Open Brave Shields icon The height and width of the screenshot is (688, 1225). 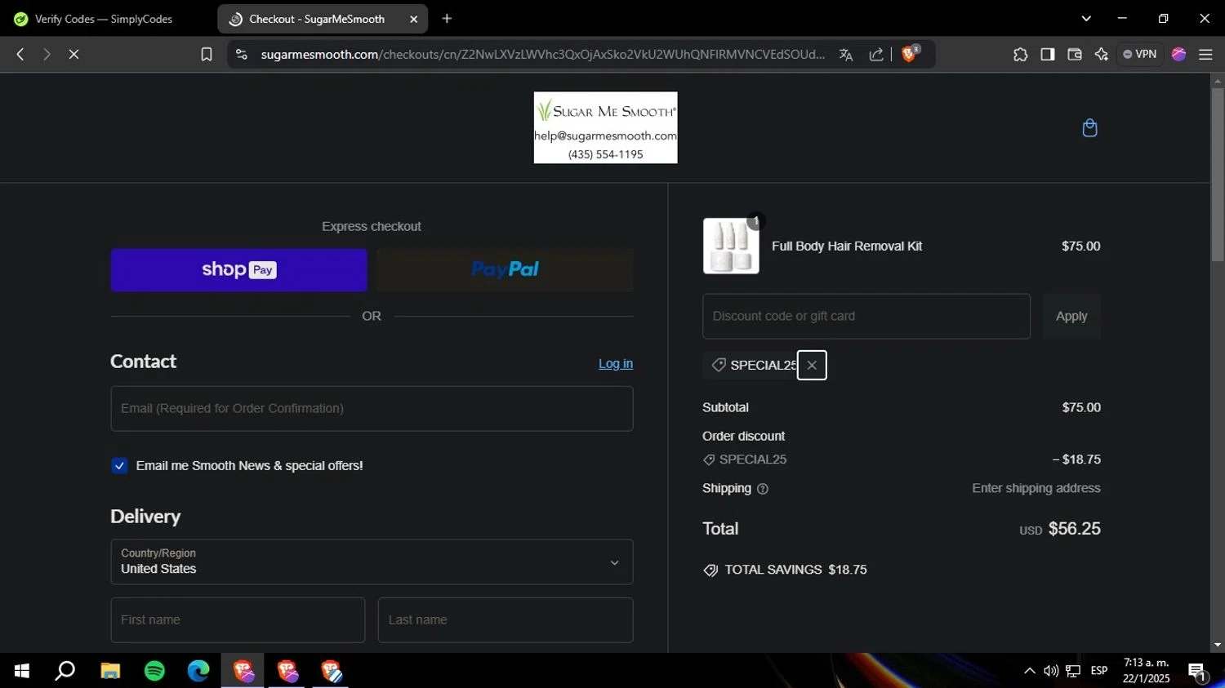point(910,54)
